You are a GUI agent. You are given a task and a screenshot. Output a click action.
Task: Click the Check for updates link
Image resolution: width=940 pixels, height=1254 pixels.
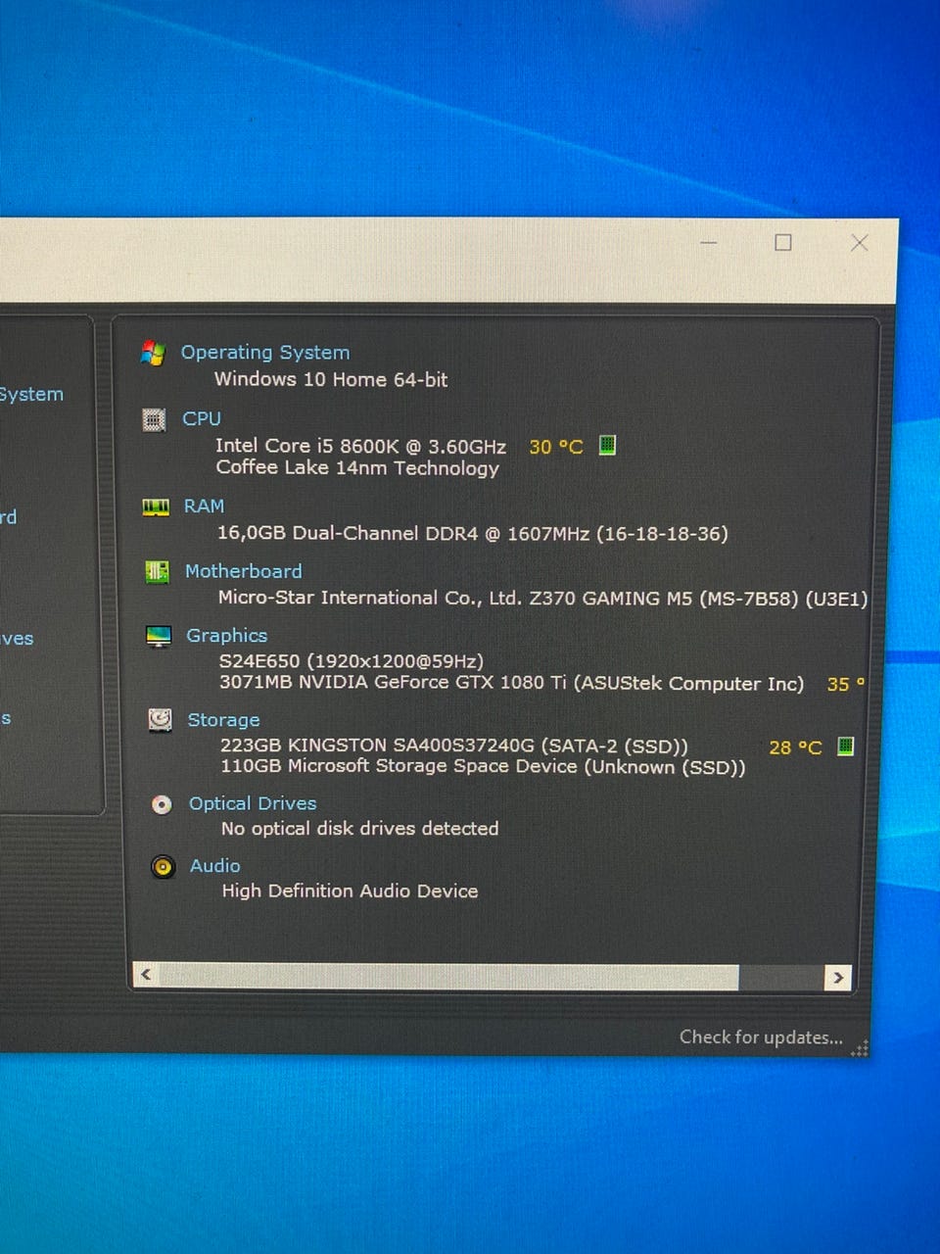pos(761,1037)
